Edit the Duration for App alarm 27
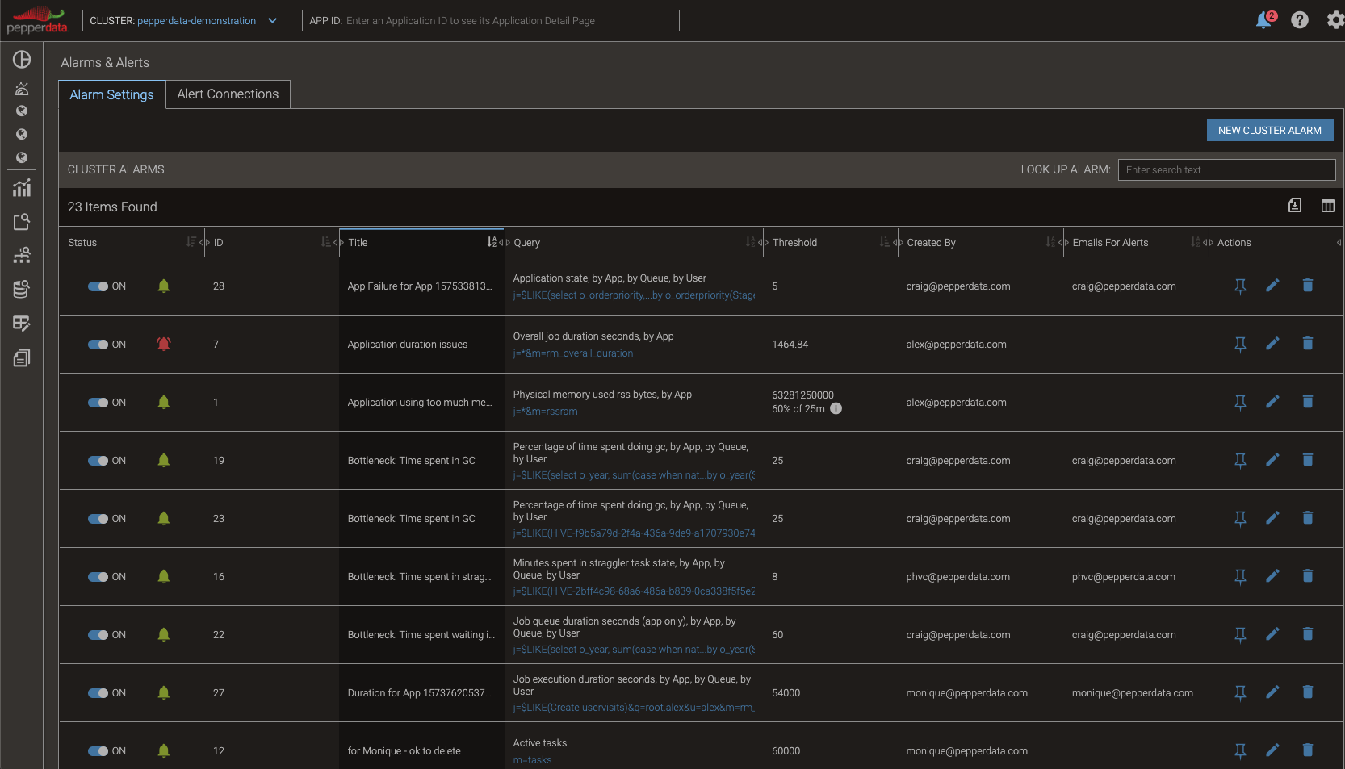The width and height of the screenshot is (1345, 769). 1273,692
